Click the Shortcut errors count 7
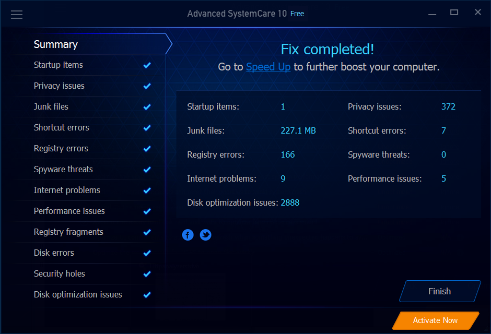 point(443,130)
